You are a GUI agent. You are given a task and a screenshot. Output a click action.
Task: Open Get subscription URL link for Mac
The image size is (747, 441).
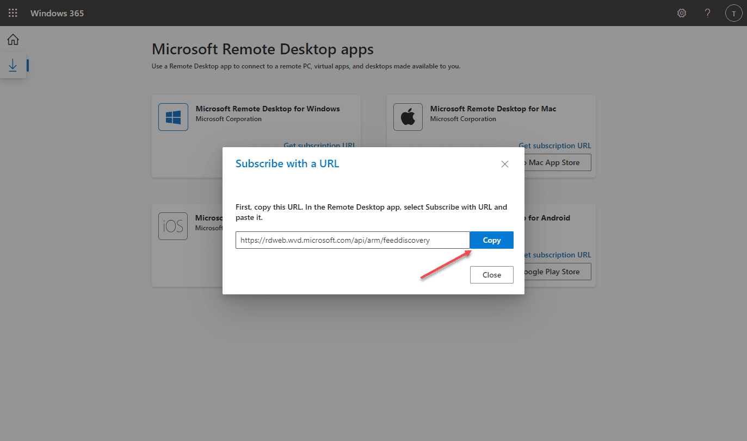(x=555, y=146)
